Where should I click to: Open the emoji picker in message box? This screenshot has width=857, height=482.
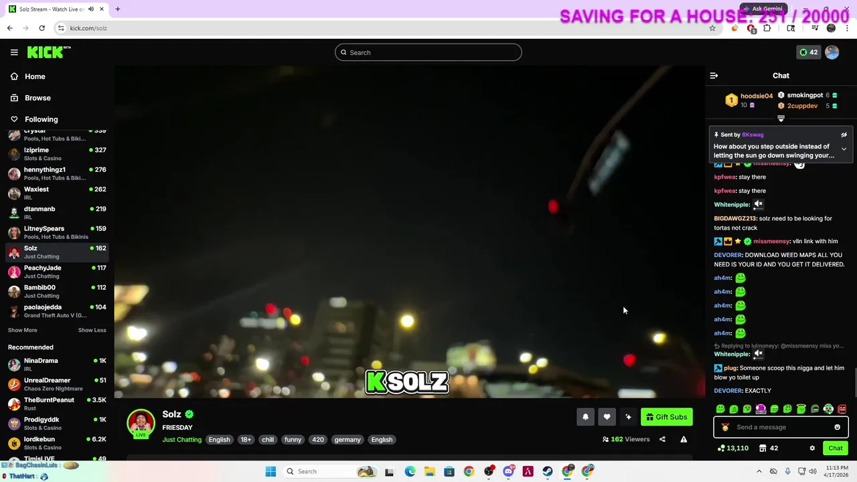(x=837, y=427)
